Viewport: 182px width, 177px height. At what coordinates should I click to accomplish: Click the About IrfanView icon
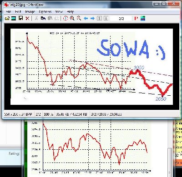[143, 18]
